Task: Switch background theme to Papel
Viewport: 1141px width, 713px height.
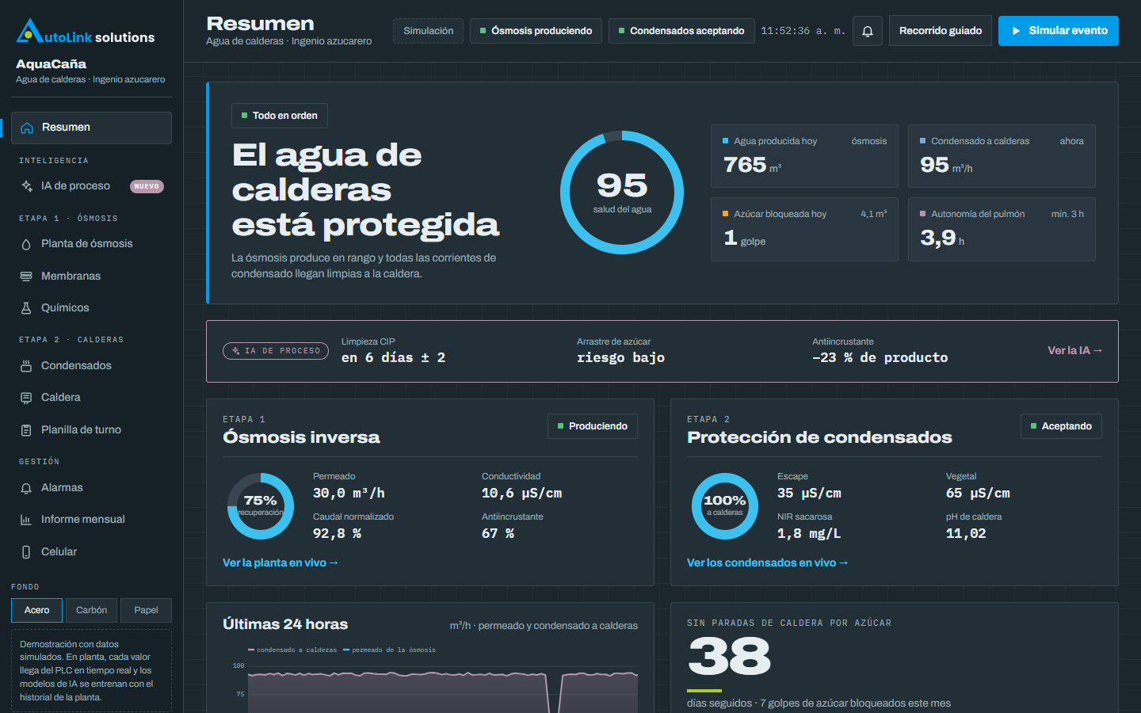Action: point(146,610)
